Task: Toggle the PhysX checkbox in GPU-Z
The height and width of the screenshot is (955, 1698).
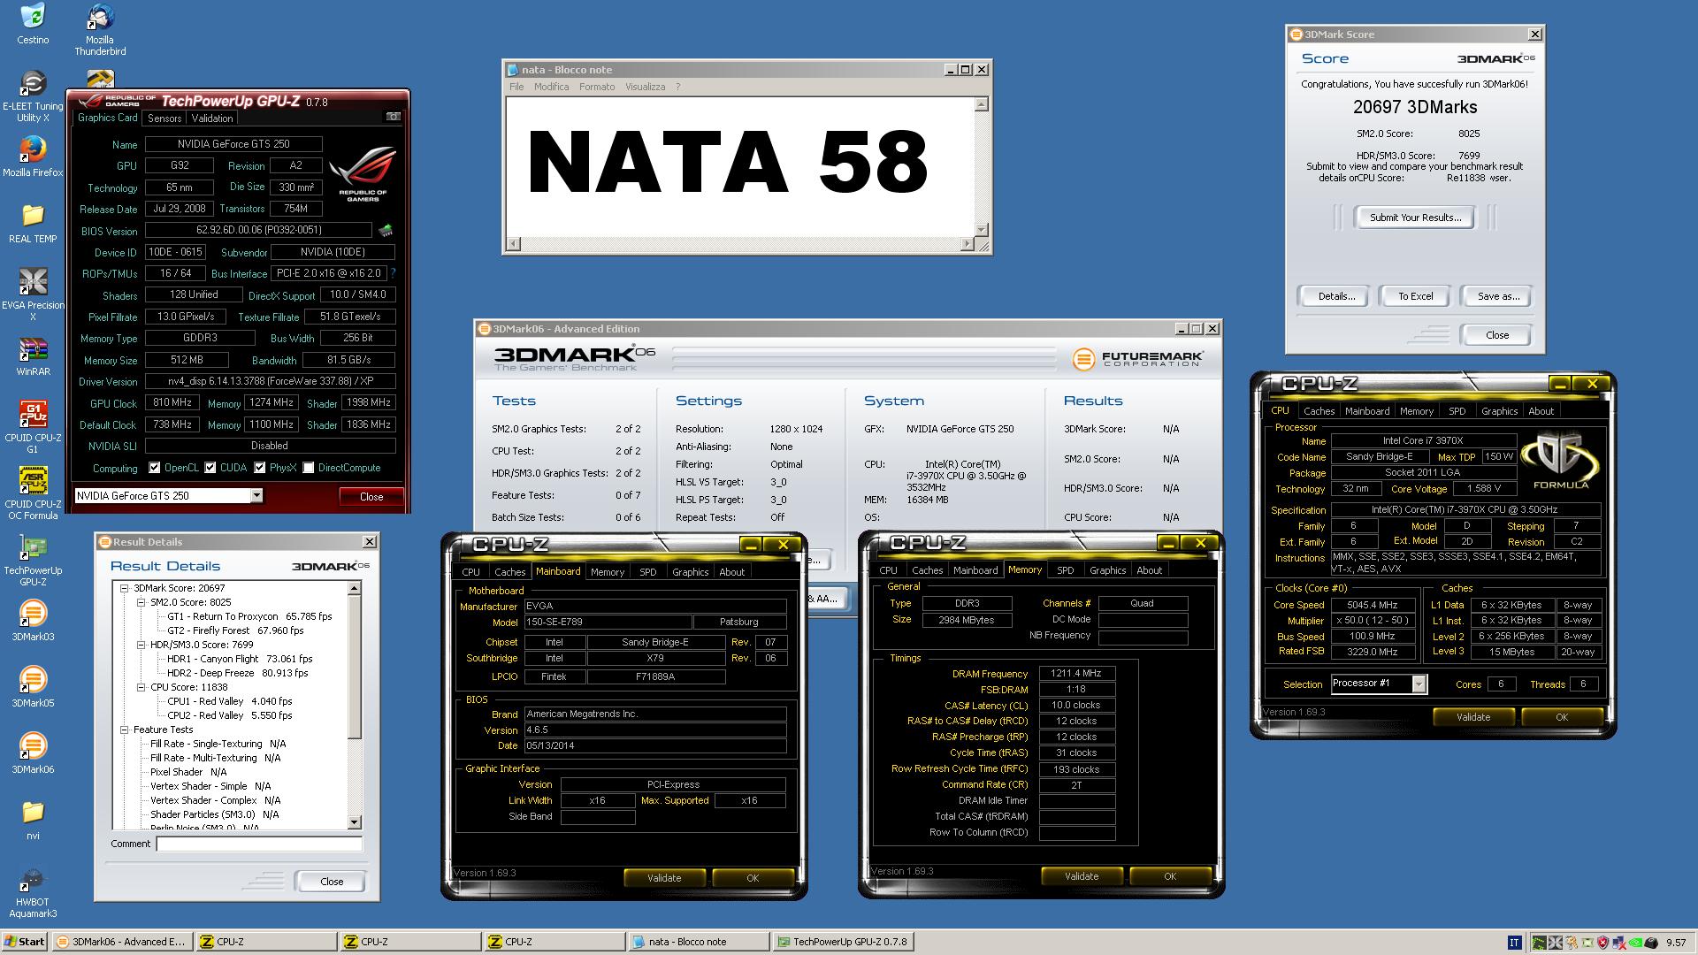Action: point(260,468)
